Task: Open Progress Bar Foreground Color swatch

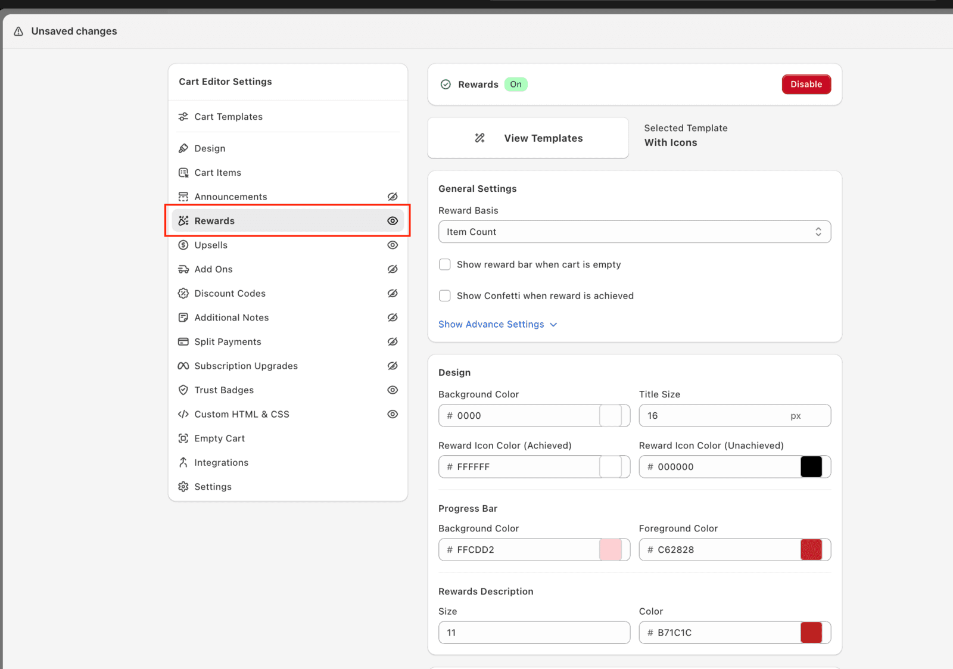Action: (811, 550)
